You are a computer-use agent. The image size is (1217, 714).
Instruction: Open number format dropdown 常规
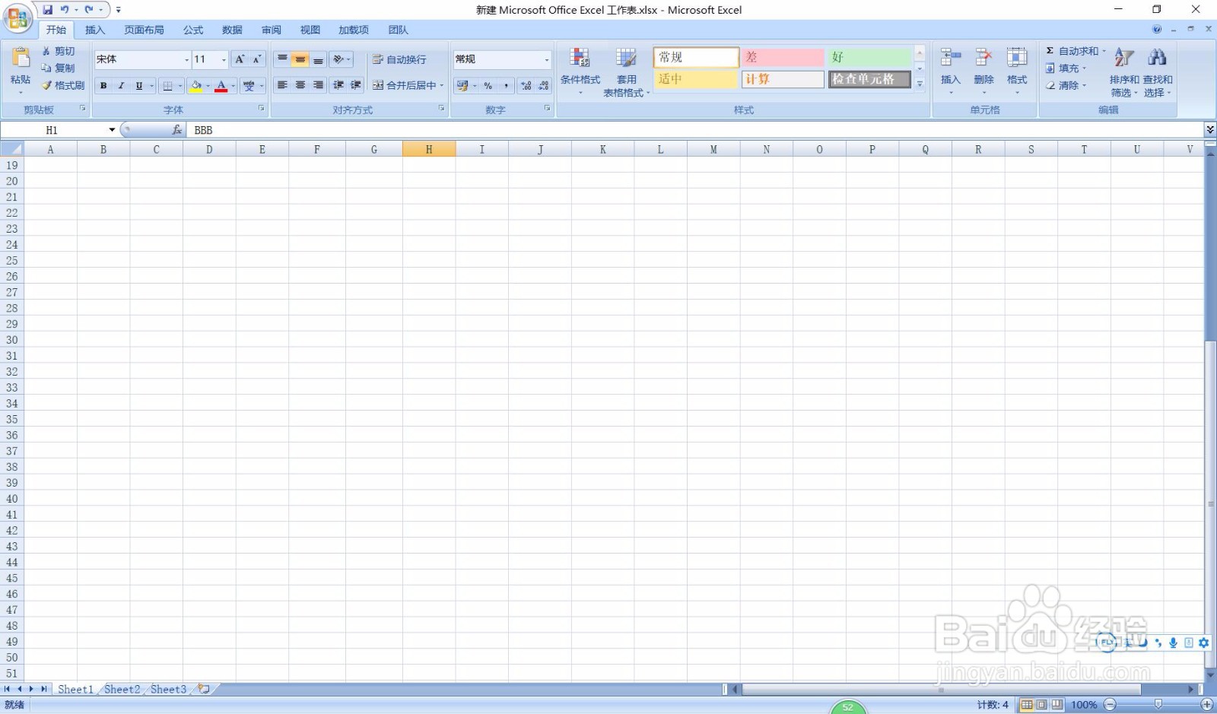tap(546, 59)
